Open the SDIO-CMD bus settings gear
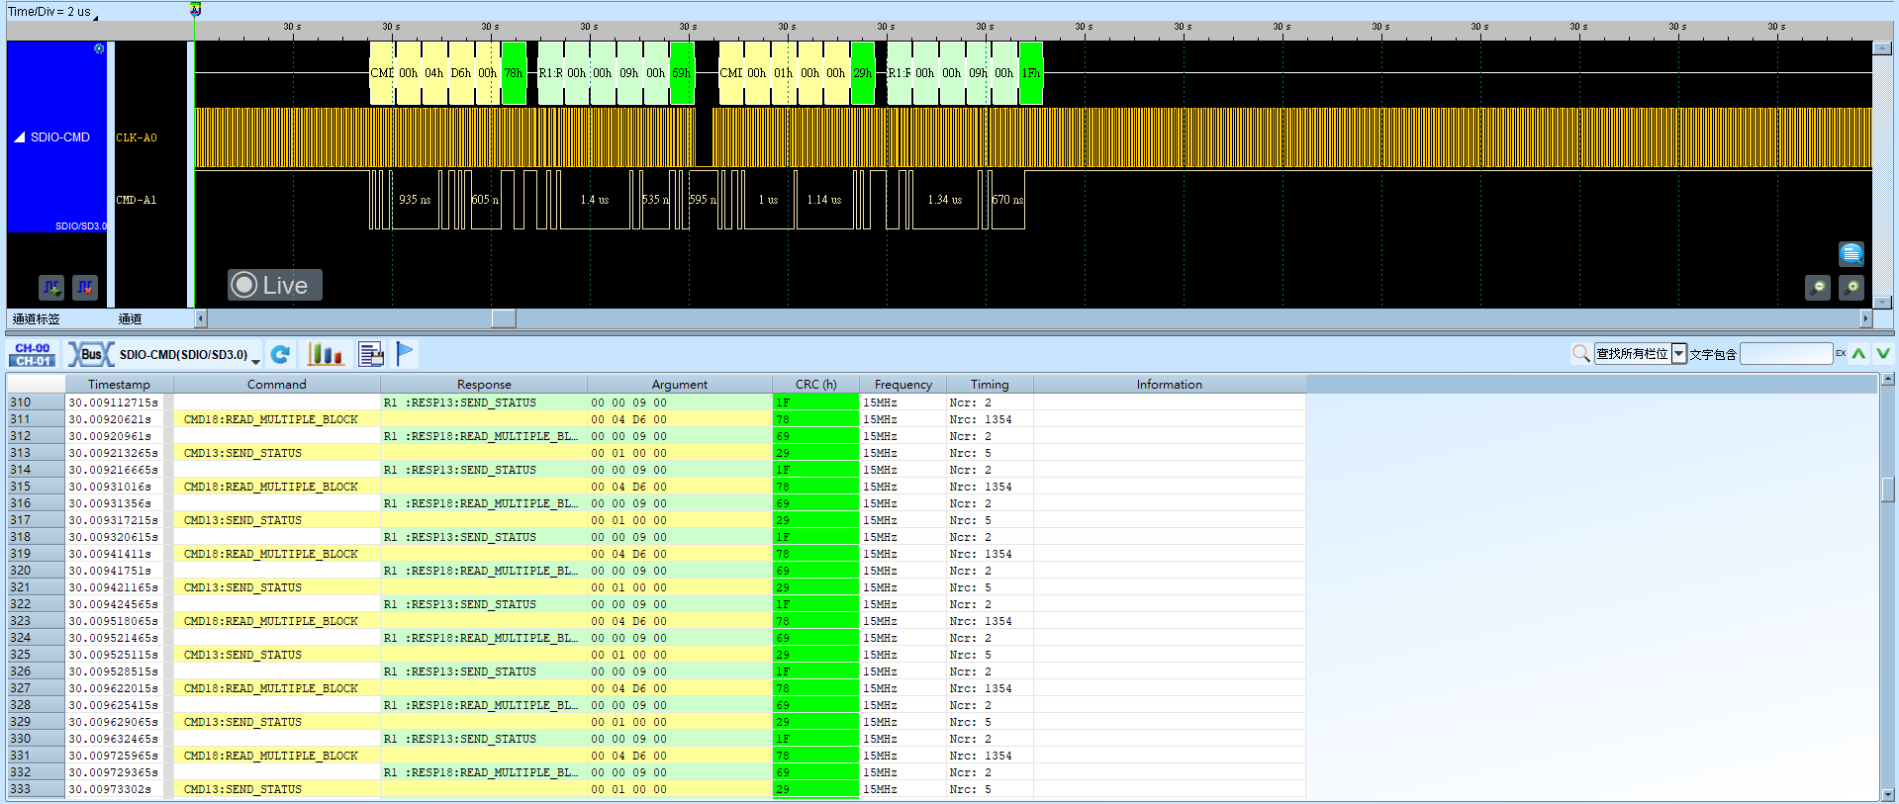Image resolution: width=1899 pixels, height=804 pixels. point(99,48)
